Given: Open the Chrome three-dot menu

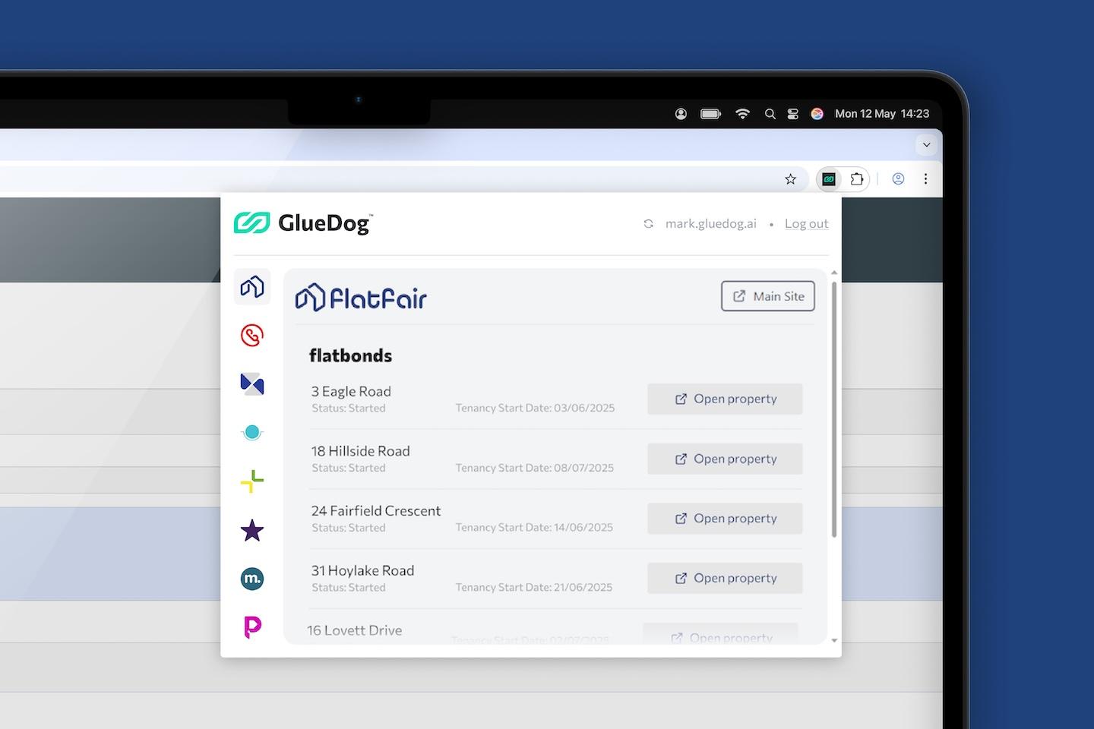Looking at the screenshot, I should click(x=925, y=178).
